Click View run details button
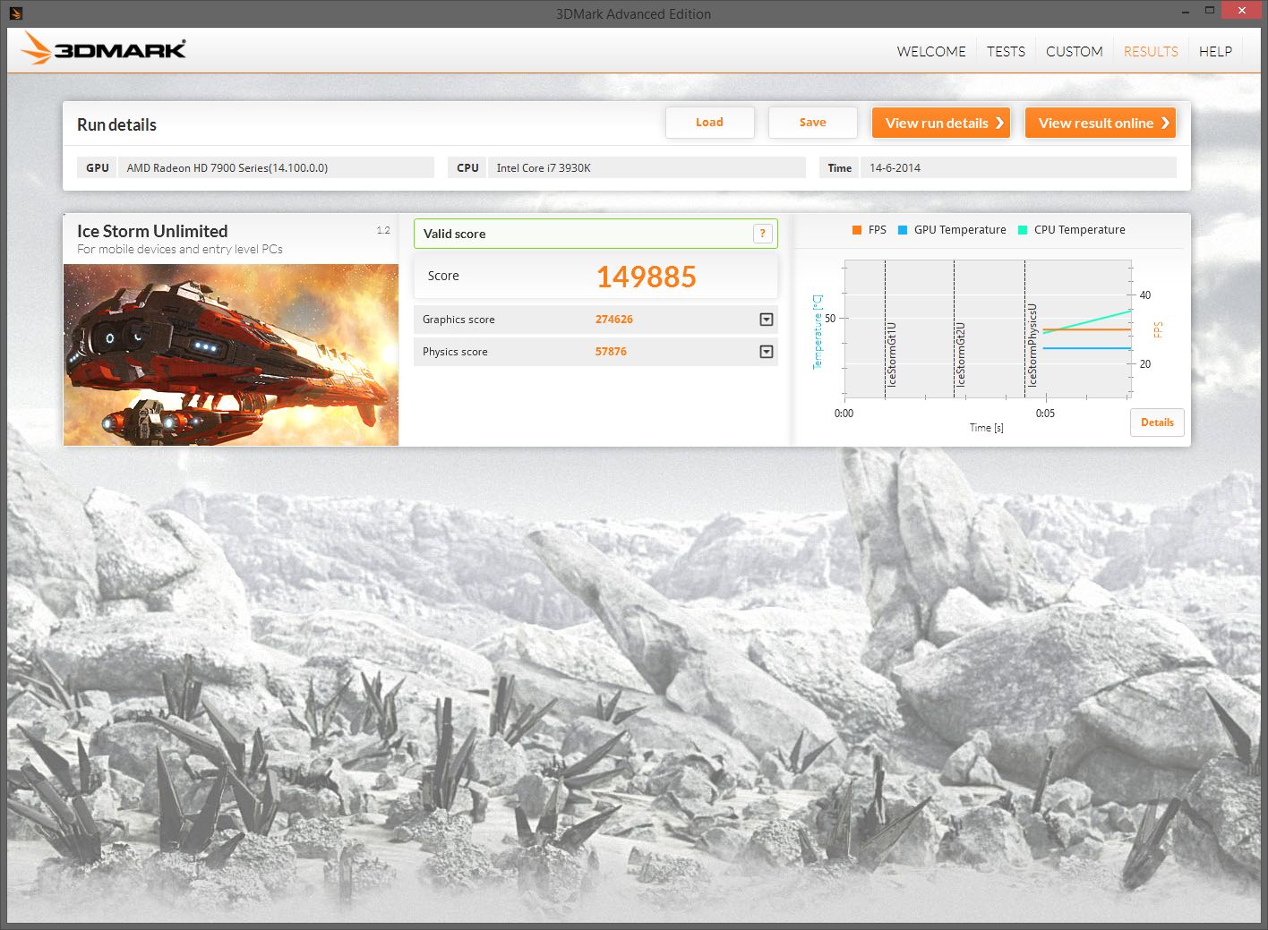Image resolution: width=1268 pixels, height=930 pixels. [941, 124]
